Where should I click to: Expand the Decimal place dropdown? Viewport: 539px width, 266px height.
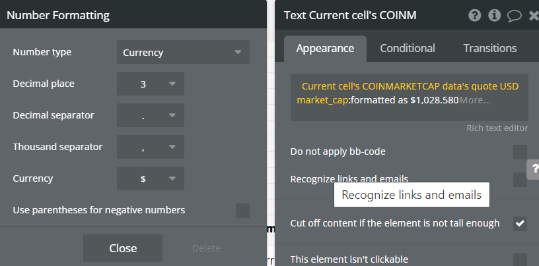151,84
